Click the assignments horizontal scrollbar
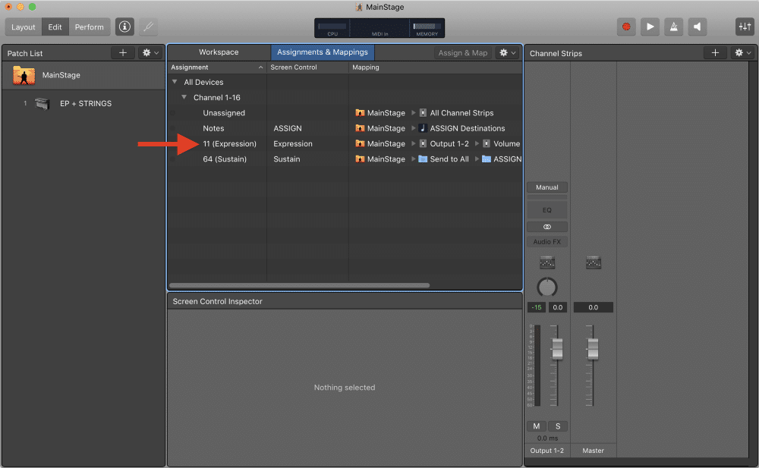 [299, 285]
